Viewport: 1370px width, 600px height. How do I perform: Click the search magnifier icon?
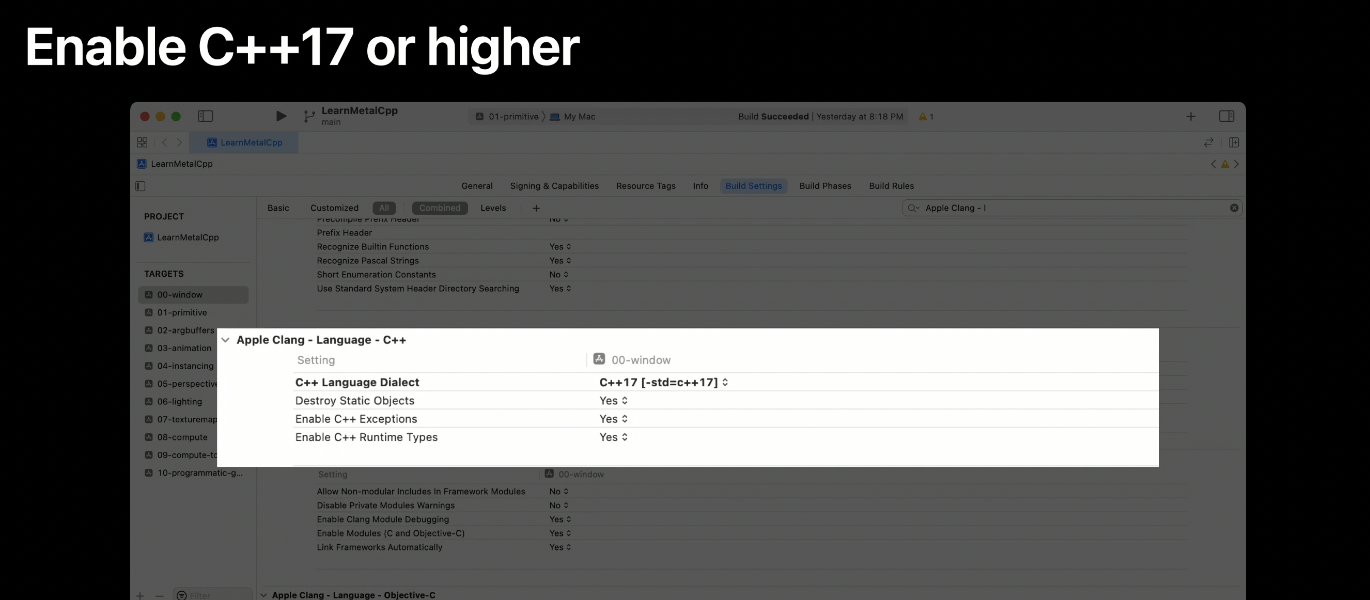(913, 208)
